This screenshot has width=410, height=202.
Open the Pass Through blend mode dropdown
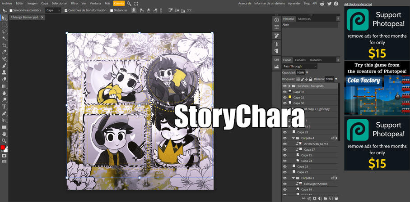(300, 66)
